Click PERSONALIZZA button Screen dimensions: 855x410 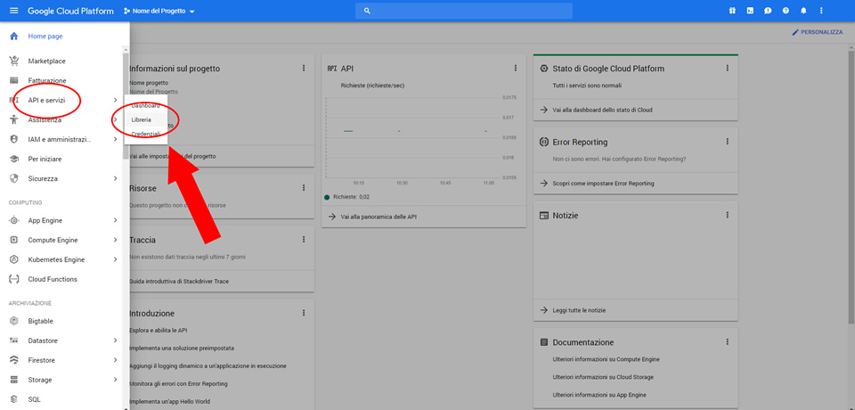tap(817, 33)
